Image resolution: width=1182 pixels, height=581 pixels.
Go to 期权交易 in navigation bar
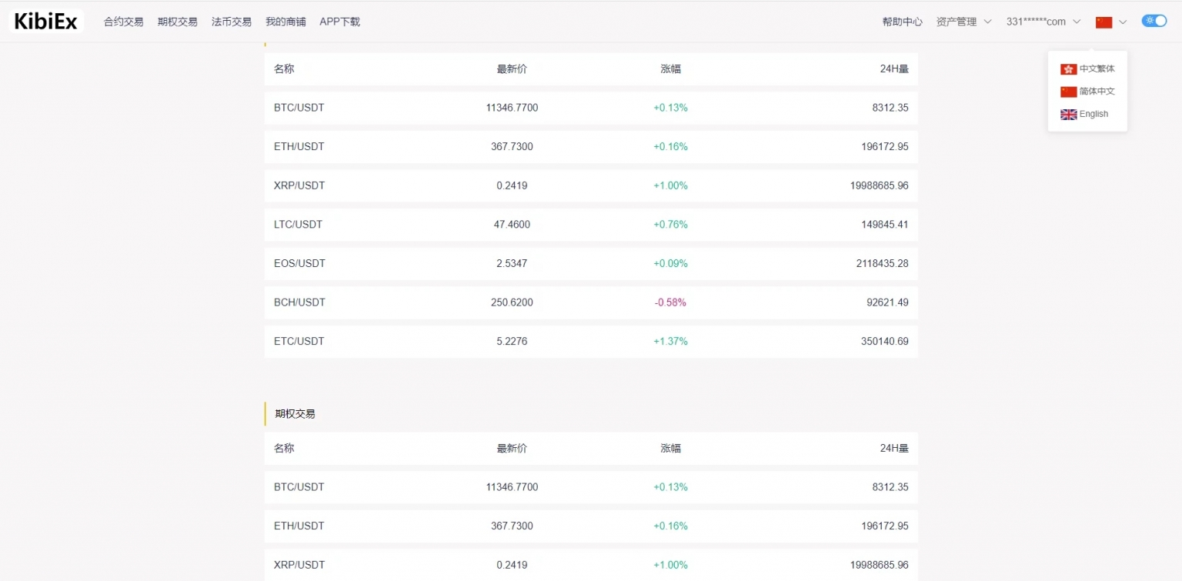[178, 22]
